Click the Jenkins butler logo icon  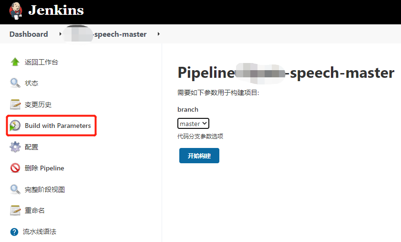pos(16,11)
